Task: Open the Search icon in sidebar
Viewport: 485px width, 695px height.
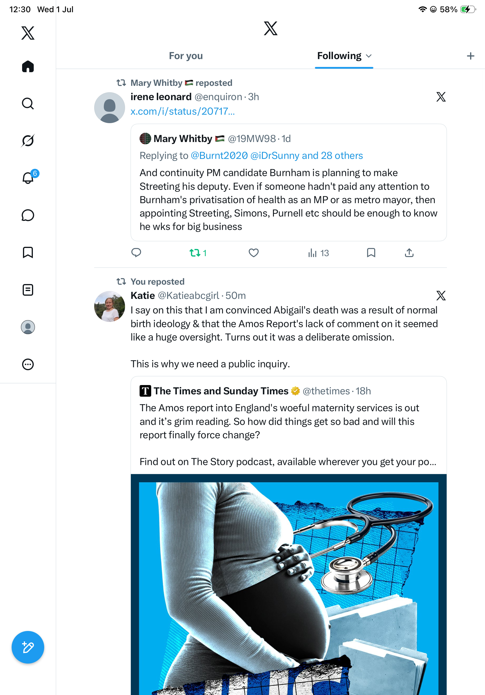Action: click(x=28, y=104)
